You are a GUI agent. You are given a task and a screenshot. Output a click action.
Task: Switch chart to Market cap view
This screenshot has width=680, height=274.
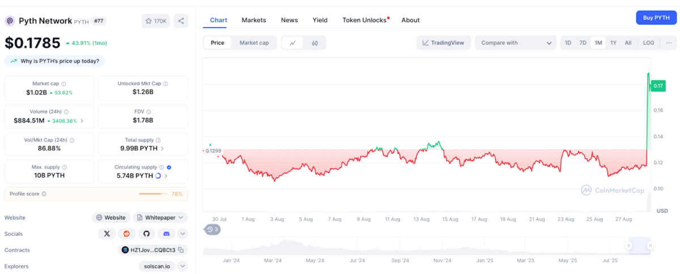(x=254, y=43)
